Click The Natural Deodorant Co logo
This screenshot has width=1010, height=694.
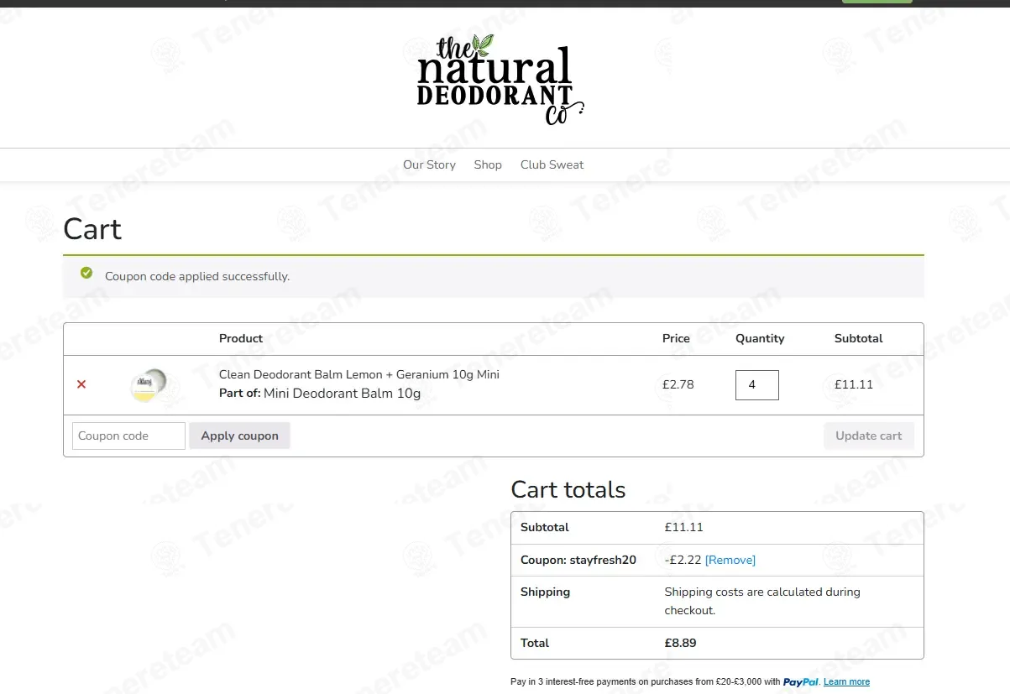(500, 81)
